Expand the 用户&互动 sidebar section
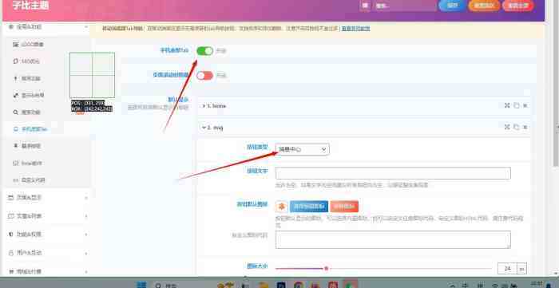Image resolution: width=559 pixels, height=288 pixels. (x=46, y=253)
